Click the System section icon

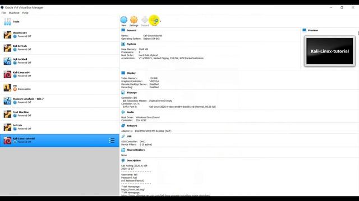pyautogui.click(x=123, y=44)
